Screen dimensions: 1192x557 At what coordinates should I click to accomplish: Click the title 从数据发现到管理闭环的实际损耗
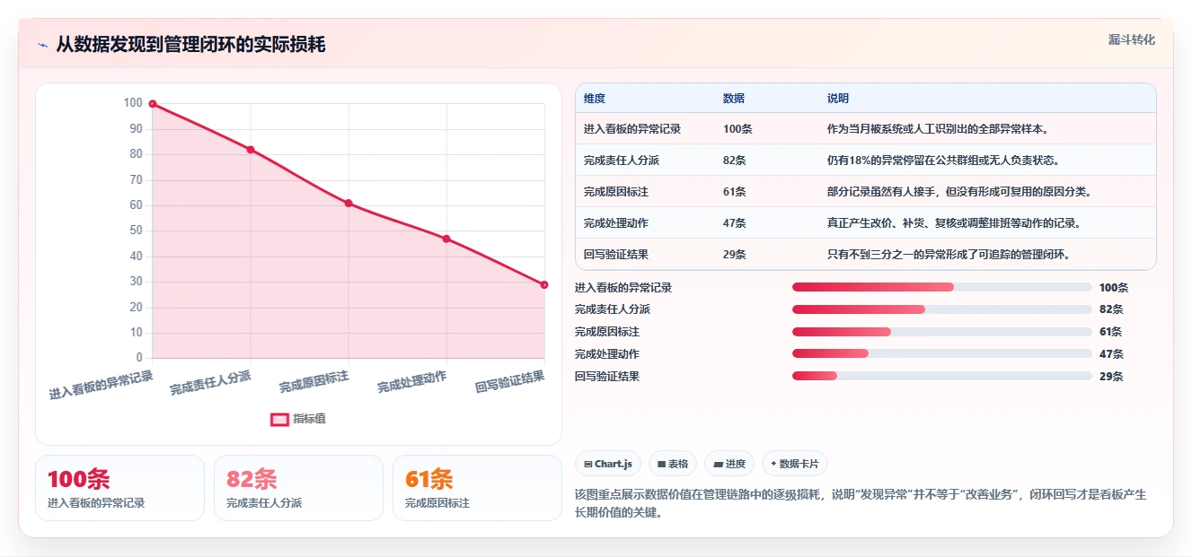click(x=190, y=44)
